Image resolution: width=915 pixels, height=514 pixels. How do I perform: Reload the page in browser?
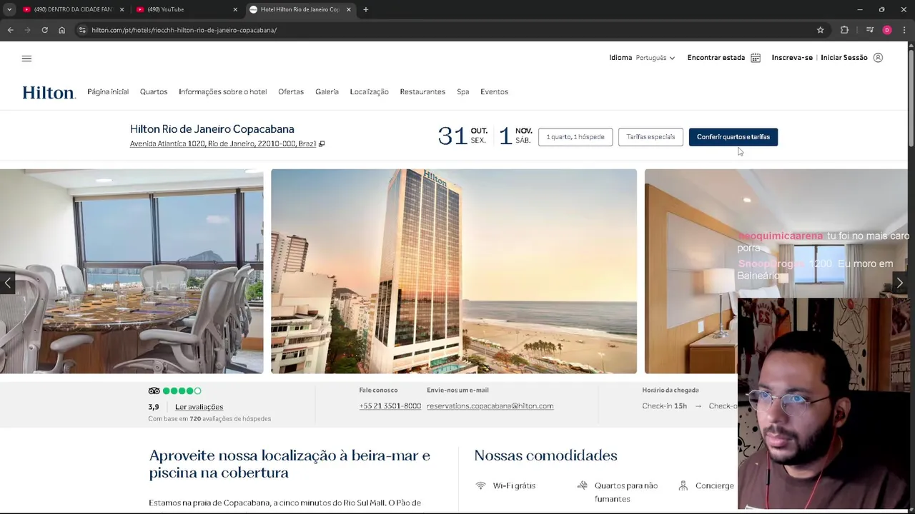44,30
